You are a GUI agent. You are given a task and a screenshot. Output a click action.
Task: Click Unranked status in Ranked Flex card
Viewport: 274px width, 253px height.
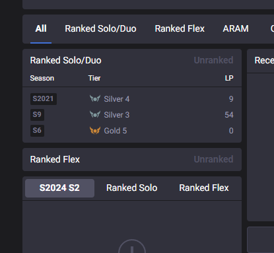pyautogui.click(x=213, y=159)
